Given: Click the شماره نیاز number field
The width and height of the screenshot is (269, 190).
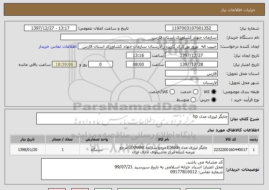Looking at the screenshot, I should tap(191, 28).
